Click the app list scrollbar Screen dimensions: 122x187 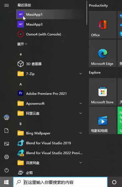[x=87, y=13]
